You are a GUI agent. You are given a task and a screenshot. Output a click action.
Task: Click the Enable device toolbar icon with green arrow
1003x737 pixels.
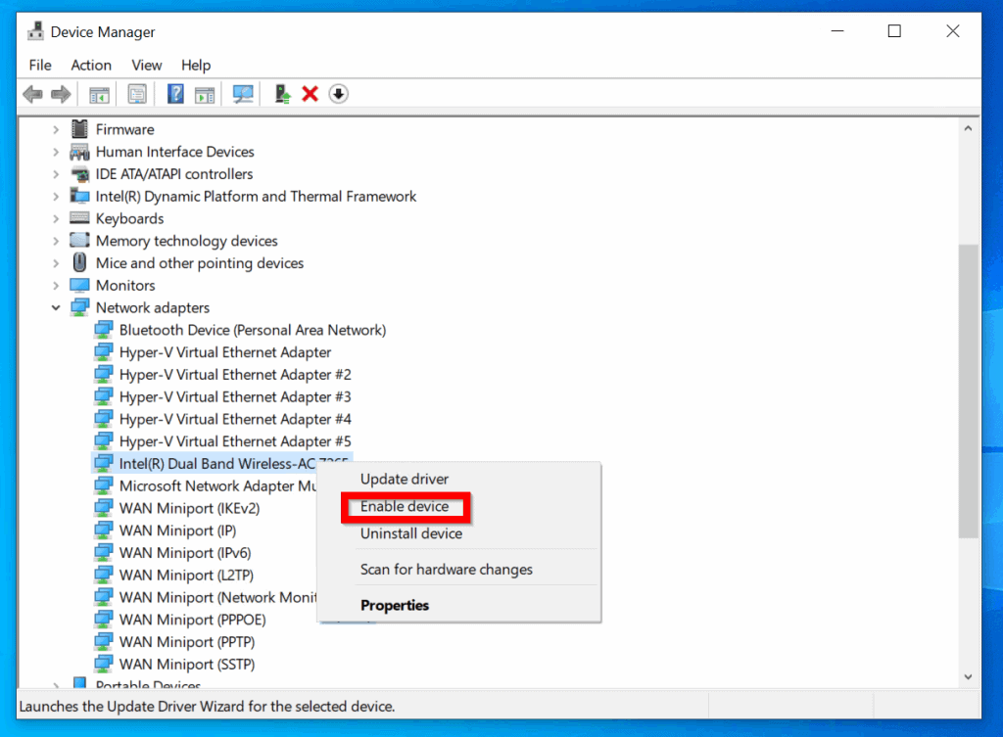coord(282,94)
